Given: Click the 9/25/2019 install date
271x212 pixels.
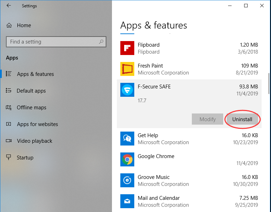Looking at the screenshot, I should tap(247, 205).
